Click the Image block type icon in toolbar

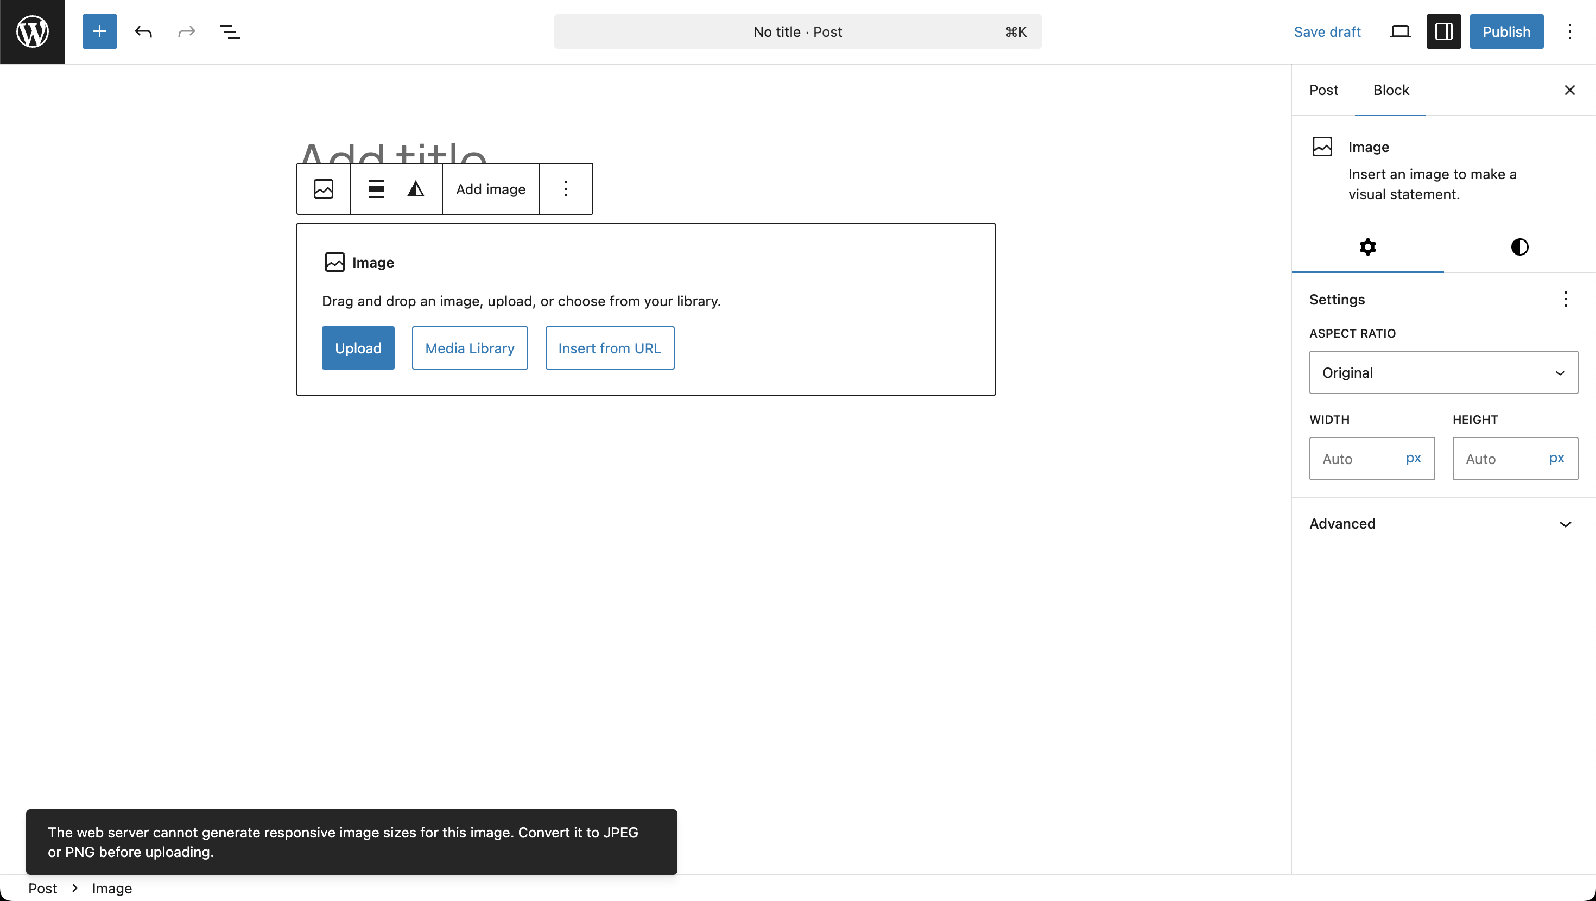pos(324,189)
